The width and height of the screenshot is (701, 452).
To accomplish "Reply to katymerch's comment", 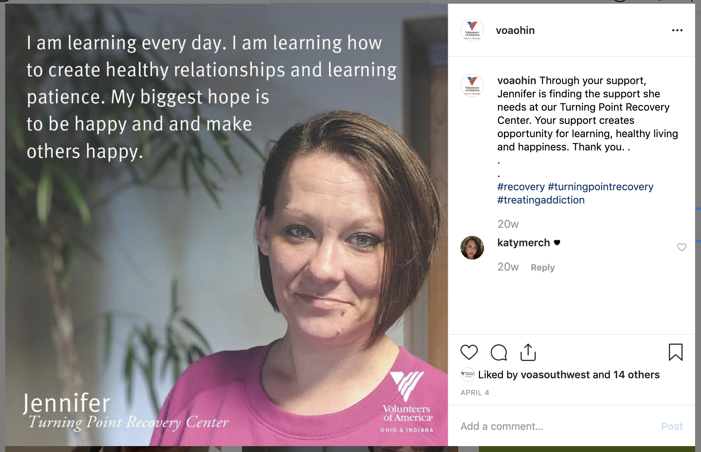I will pyautogui.click(x=543, y=268).
